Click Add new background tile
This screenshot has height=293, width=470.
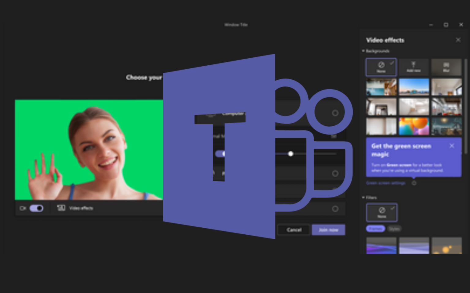click(414, 67)
